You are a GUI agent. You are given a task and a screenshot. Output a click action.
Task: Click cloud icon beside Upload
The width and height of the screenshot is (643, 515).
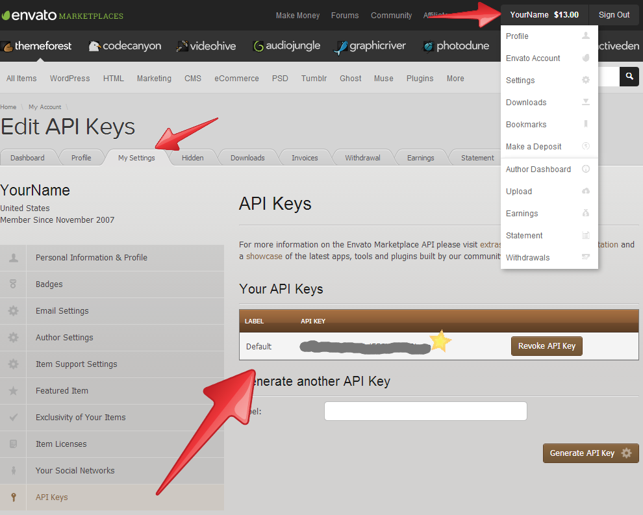[586, 191]
